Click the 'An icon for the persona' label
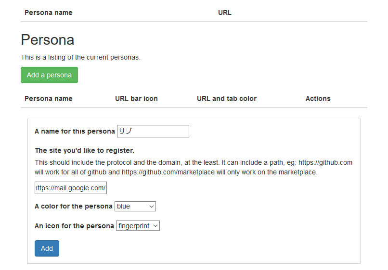 tap(74, 226)
